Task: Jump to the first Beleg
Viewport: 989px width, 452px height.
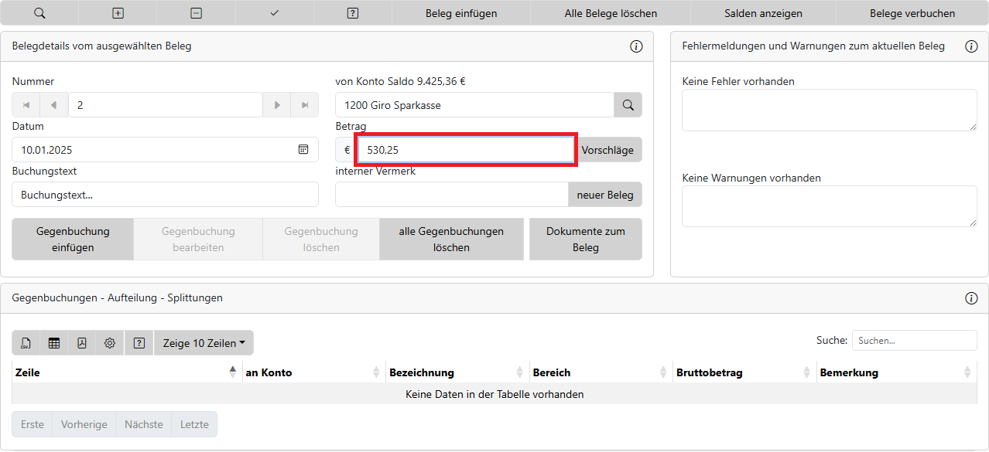Action: point(26,105)
